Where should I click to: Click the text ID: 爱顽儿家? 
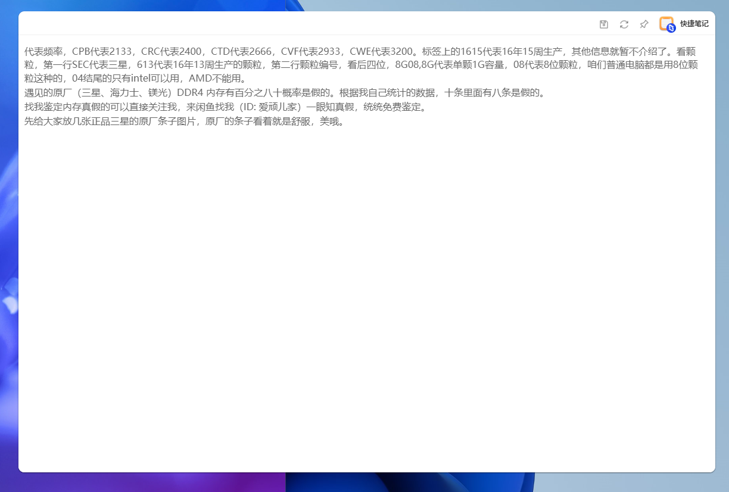[270, 107]
